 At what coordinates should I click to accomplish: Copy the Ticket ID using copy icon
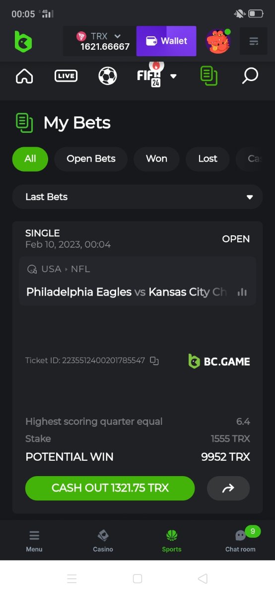(x=154, y=361)
